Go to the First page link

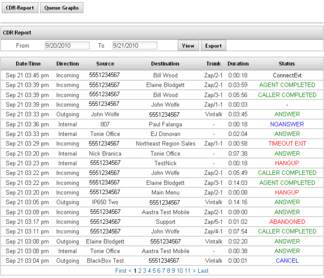tap(120, 271)
